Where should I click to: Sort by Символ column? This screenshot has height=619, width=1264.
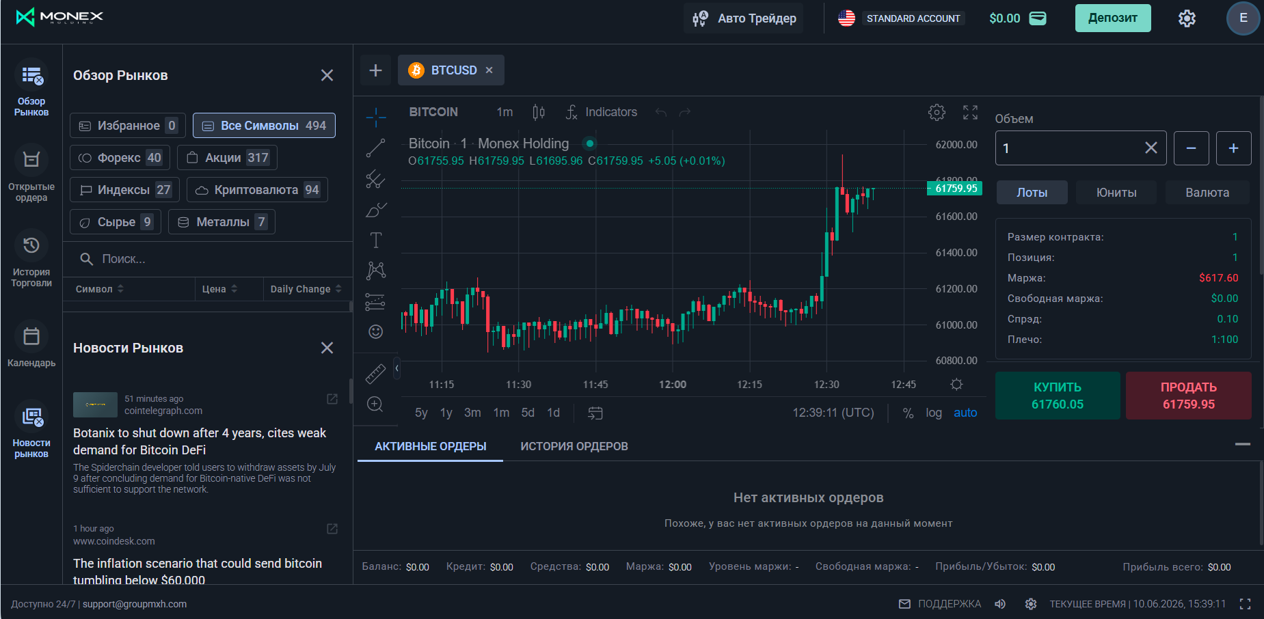[100, 289]
